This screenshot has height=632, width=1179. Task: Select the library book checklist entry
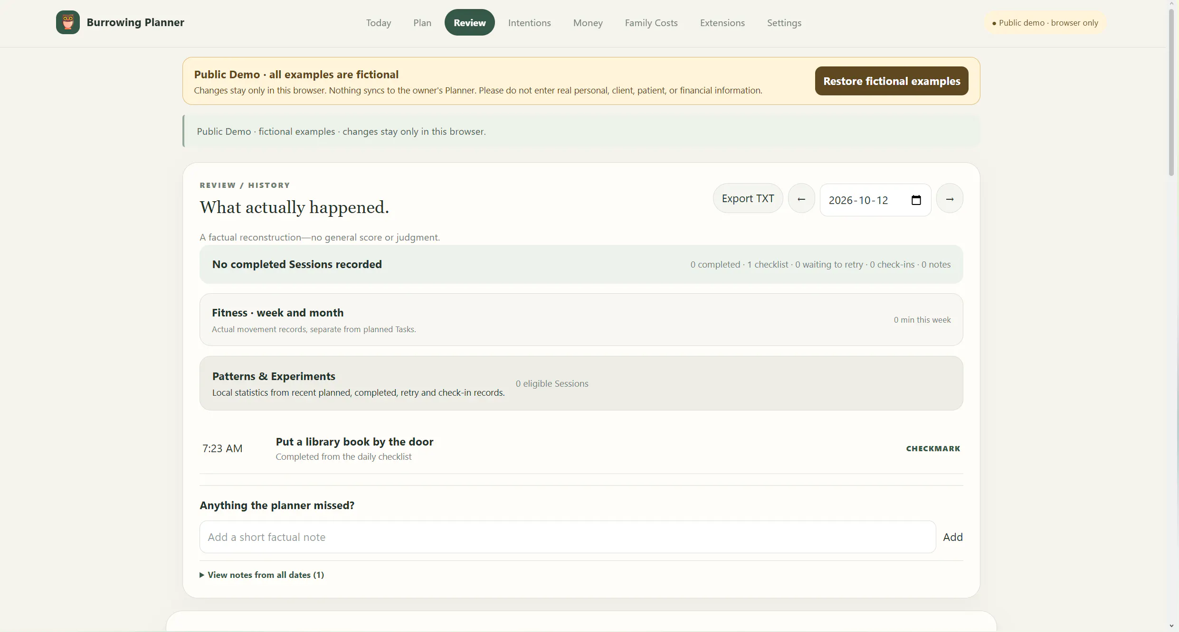point(581,448)
